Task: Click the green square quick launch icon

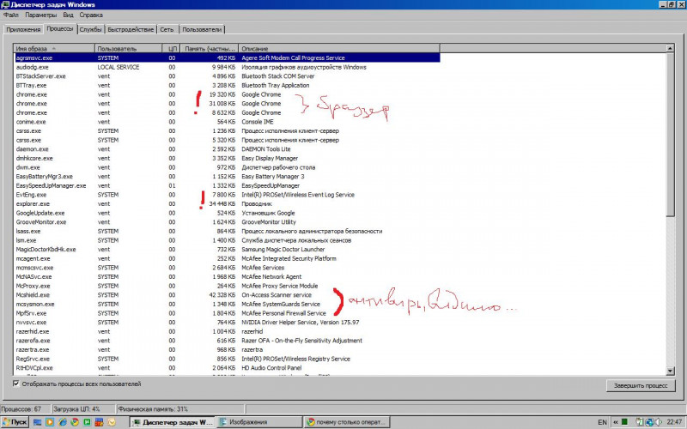Action: pos(87,422)
